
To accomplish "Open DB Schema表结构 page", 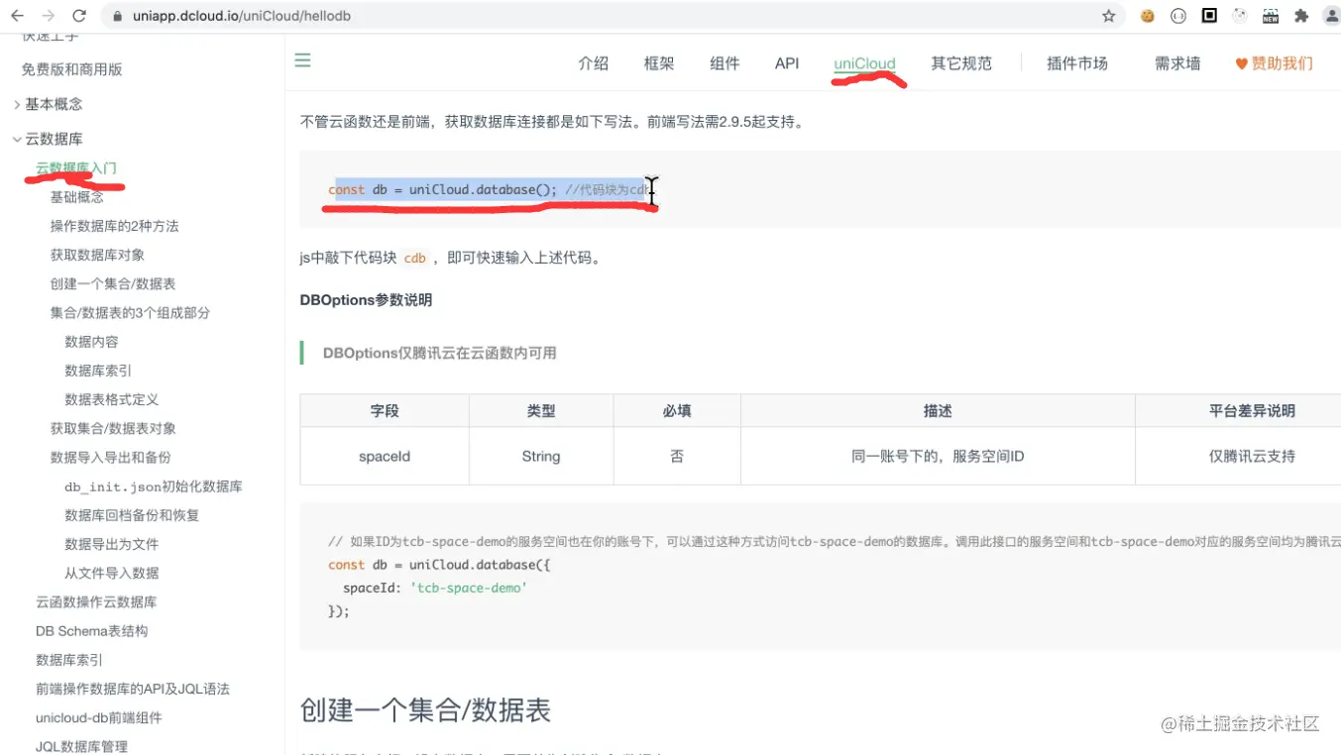I will (91, 630).
